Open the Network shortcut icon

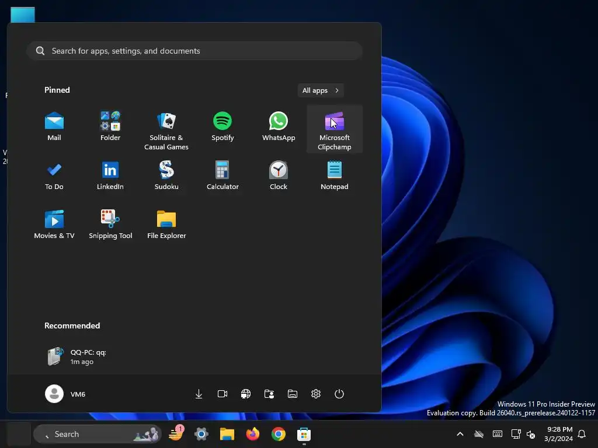pos(246,394)
